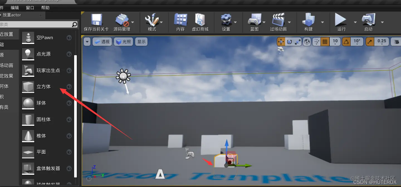This screenshot has width=401, height=187.
Task: Select the translate gizmo mode
Action: pos(281,42)
